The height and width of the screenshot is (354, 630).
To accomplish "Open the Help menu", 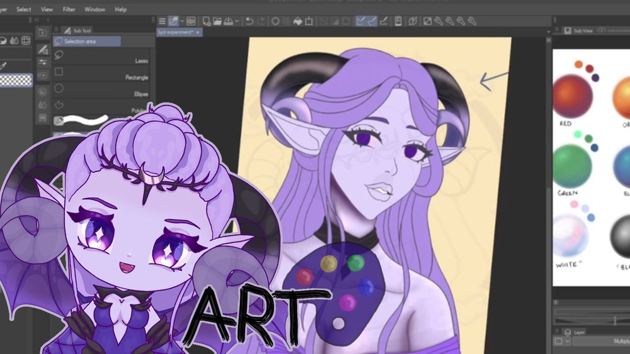I will [120, 9].
